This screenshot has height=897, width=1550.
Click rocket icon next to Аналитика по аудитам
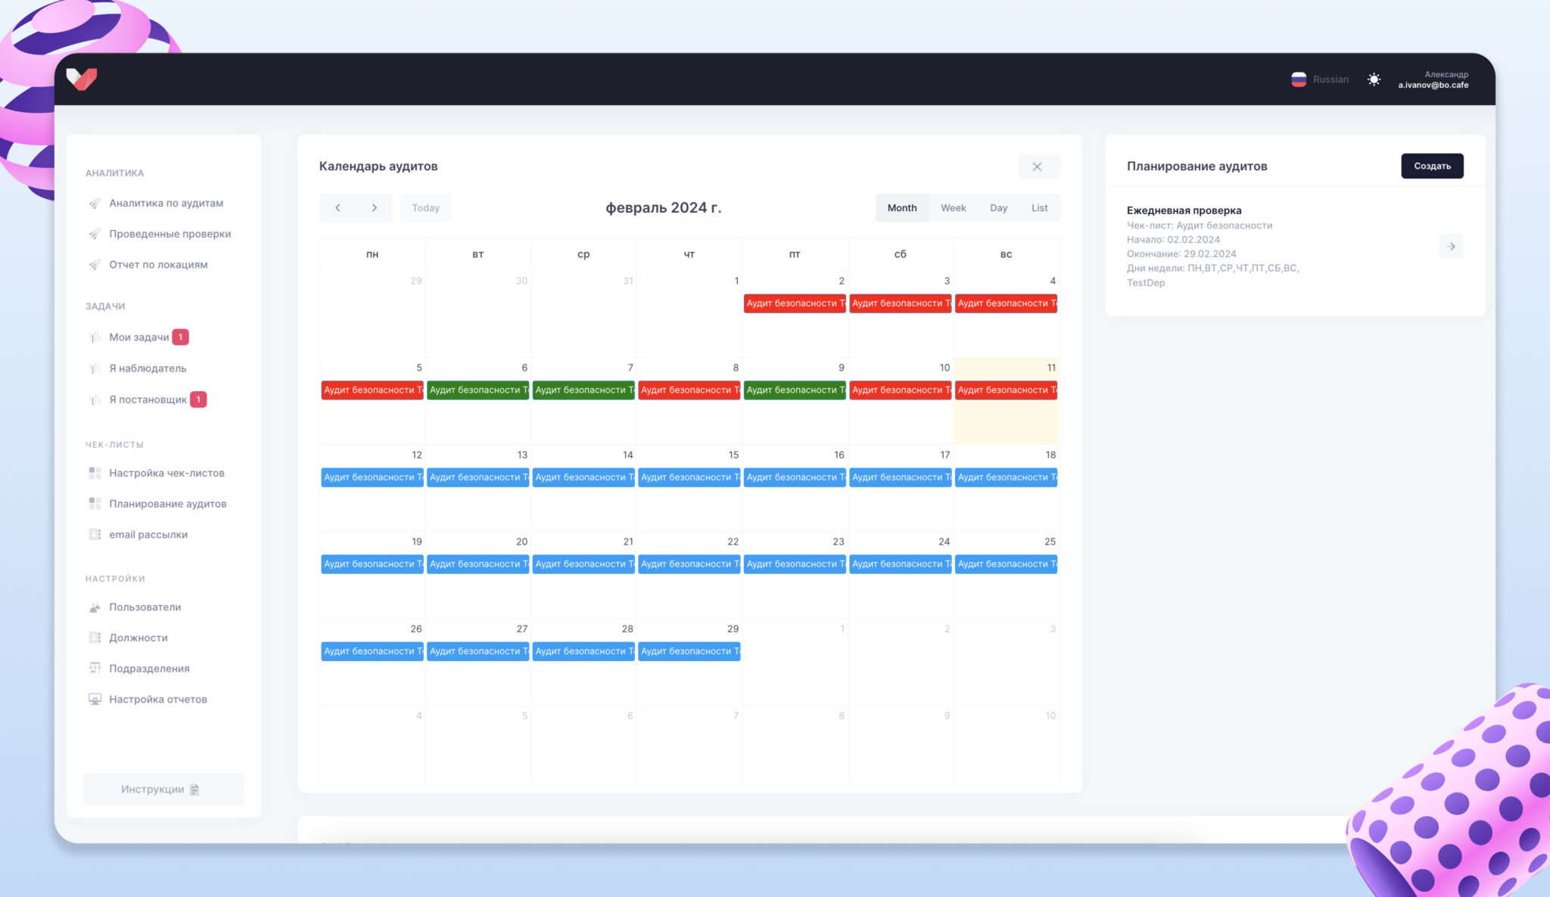click(95, 203)
